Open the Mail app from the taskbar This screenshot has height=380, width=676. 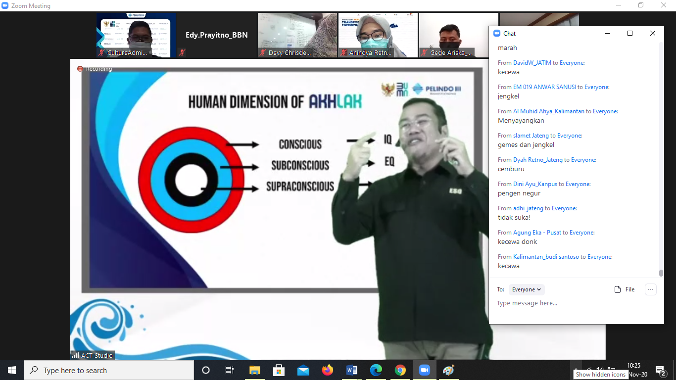point(303,370)
